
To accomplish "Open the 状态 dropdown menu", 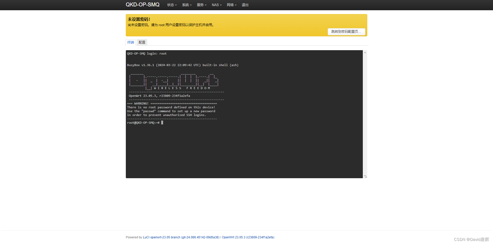I will (x=171, y=5).
